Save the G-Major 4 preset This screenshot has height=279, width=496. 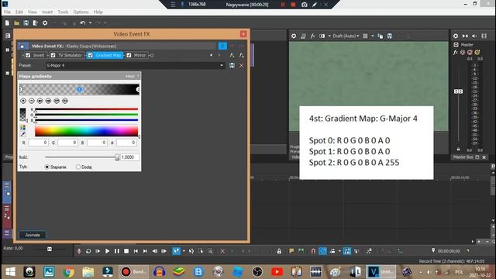(x=232, y=65)
